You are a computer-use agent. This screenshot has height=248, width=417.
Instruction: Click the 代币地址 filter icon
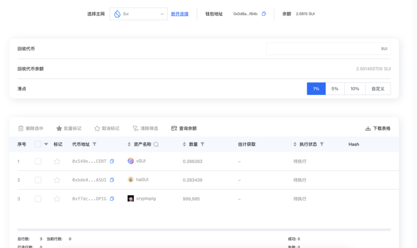coord(94,144)
